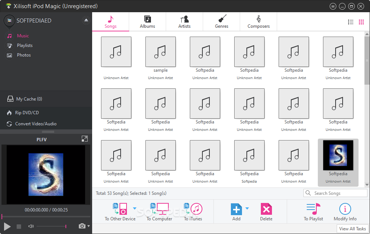The width and height of the screenshot is (370, 234).
Task: Switch to the Songs tab
Action: click(110, 22)
